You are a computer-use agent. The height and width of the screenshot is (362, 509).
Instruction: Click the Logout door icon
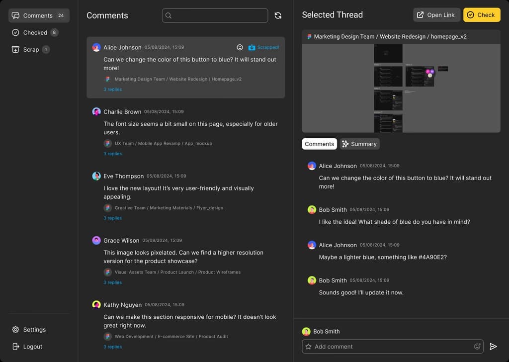(x=15, y=347)
